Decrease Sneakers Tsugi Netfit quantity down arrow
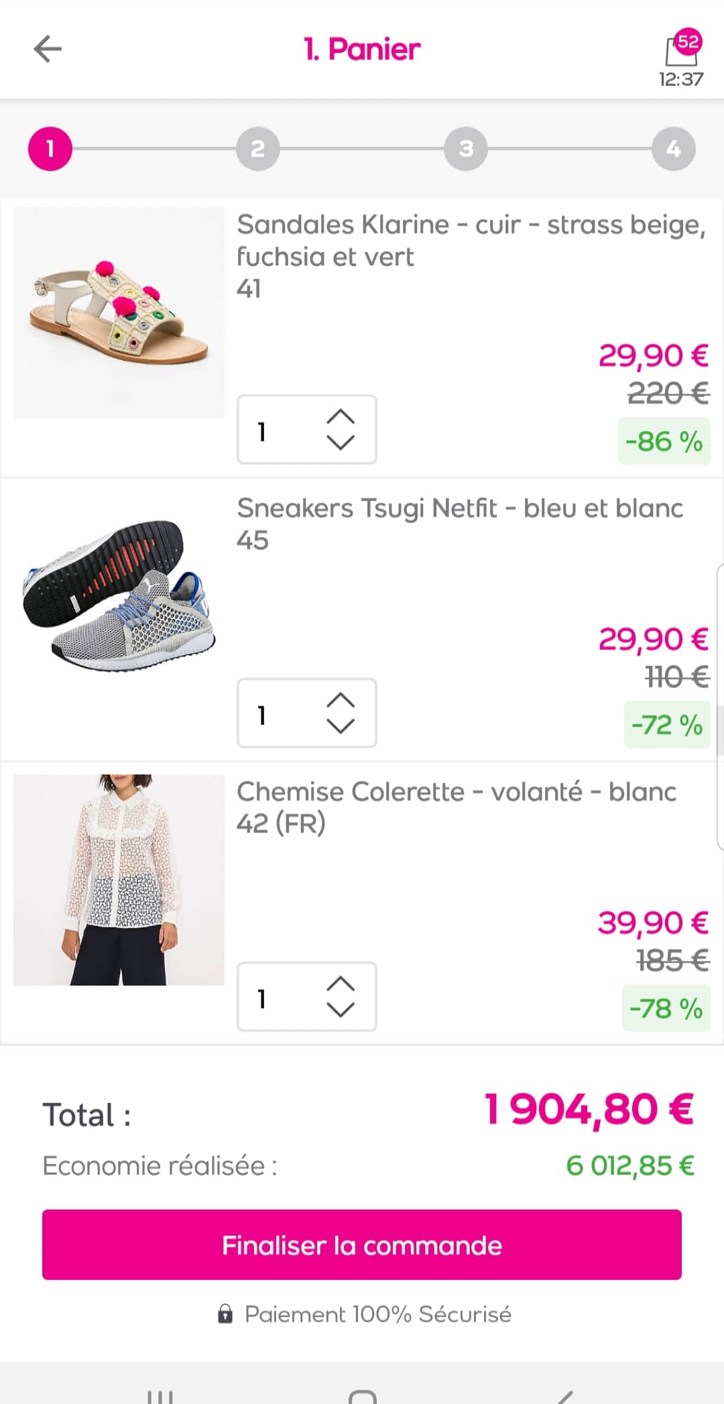The width and height of the screenshot is (724, 1404). click(340, 726)
